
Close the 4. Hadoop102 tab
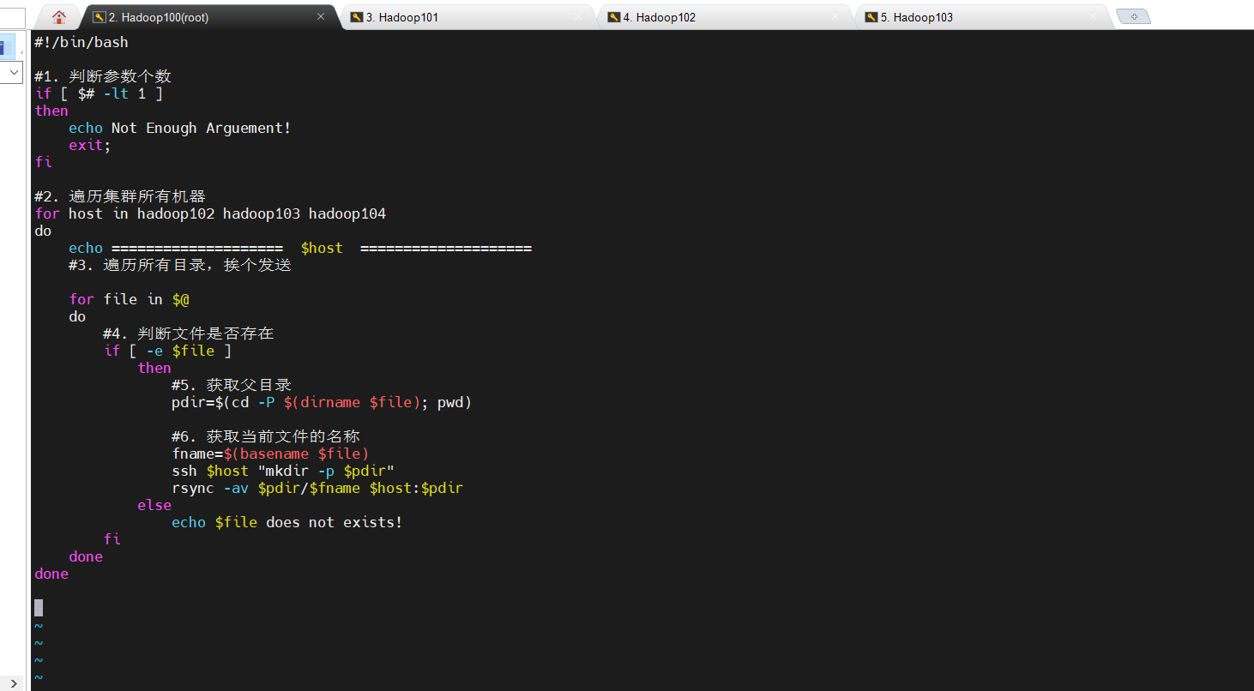click(x=835, y=16)
